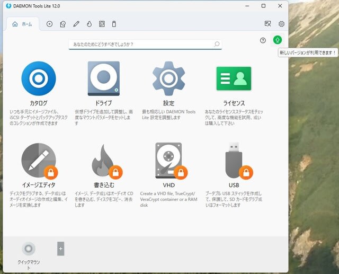The image size is (339, 274).
Task: Open the virtual drives toolbar icon
Action: click(x=63, y=24)
